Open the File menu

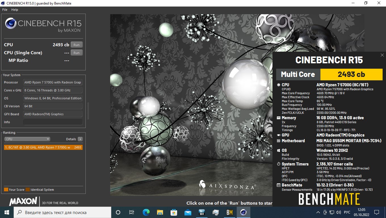click(5, 10)
